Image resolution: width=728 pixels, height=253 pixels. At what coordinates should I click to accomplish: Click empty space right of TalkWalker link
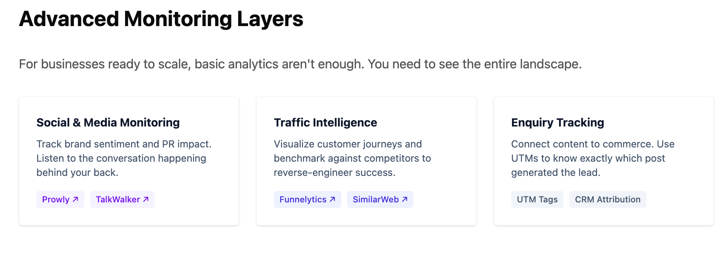pos(194,200)
